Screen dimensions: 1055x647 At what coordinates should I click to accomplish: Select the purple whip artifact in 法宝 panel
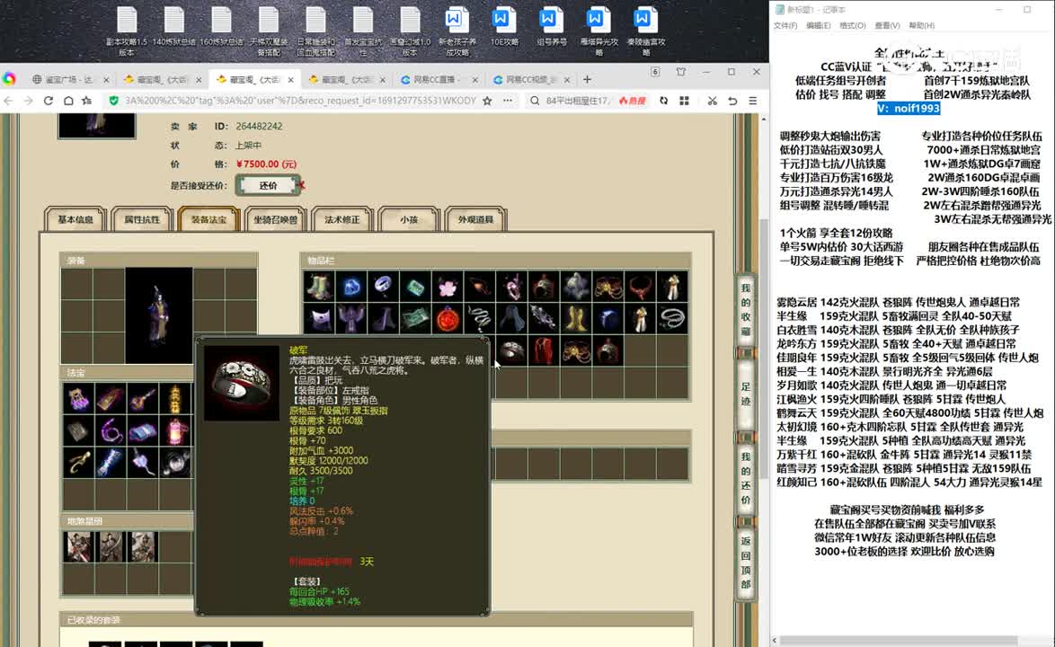tap(111, 430)
